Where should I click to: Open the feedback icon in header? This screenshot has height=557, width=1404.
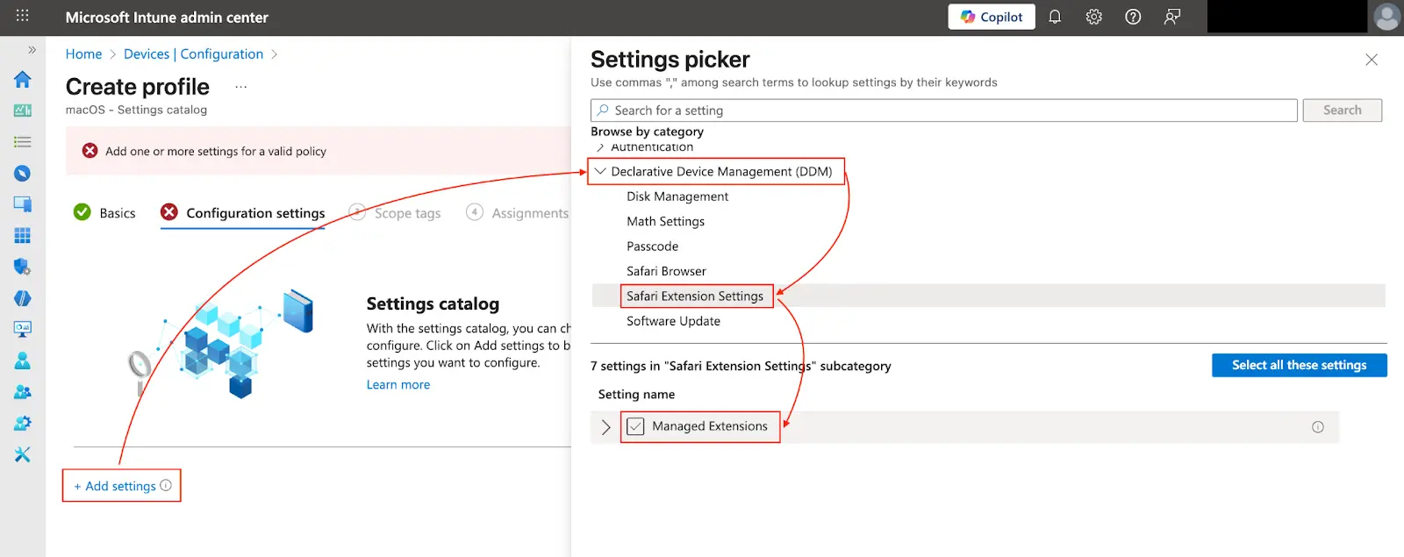tap(1172, 17)
